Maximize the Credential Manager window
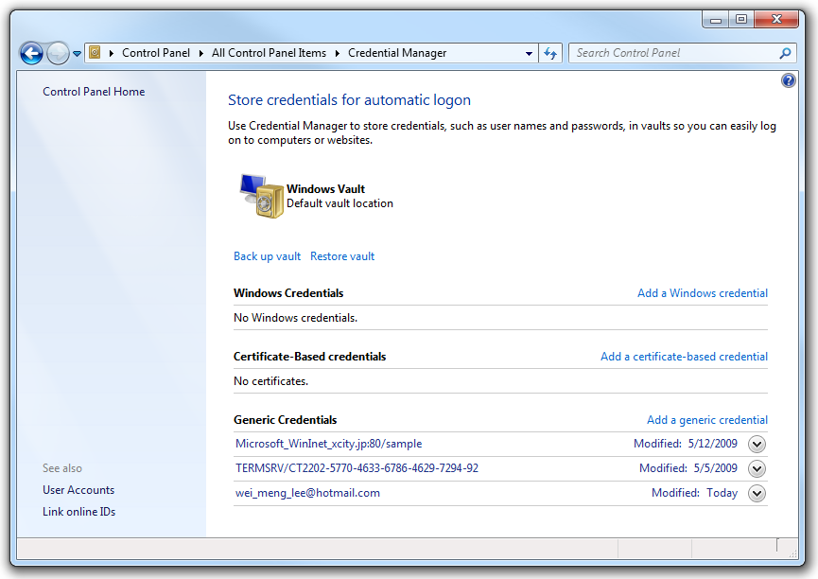Viewport: 818px width, 579px height. click(741, 20)
